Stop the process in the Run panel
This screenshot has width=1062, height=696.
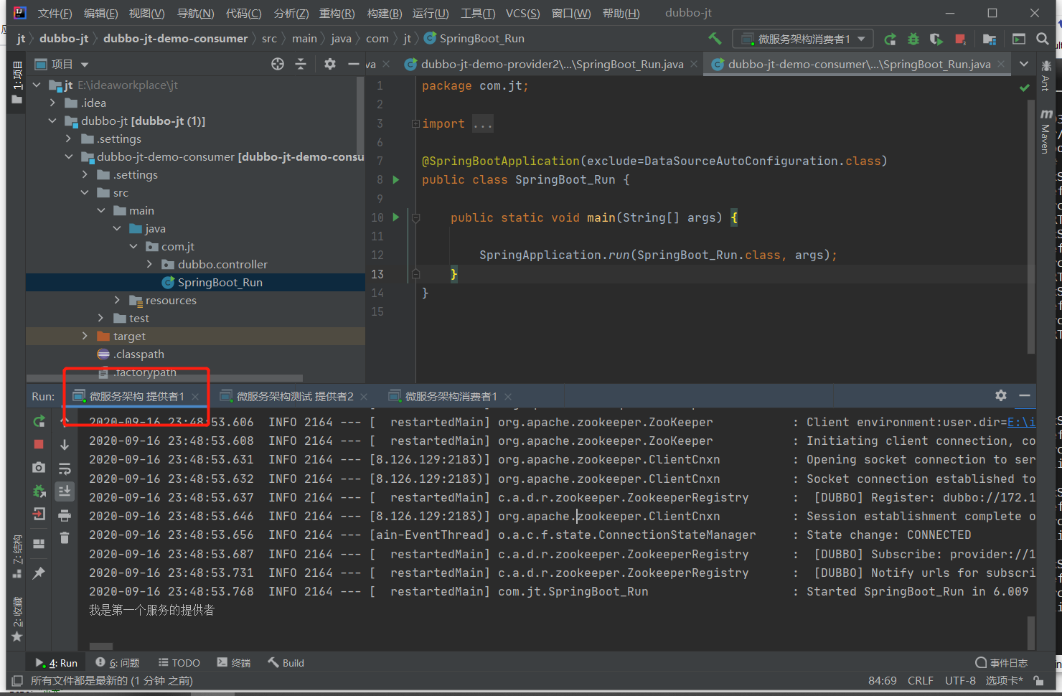click(39, 445)
